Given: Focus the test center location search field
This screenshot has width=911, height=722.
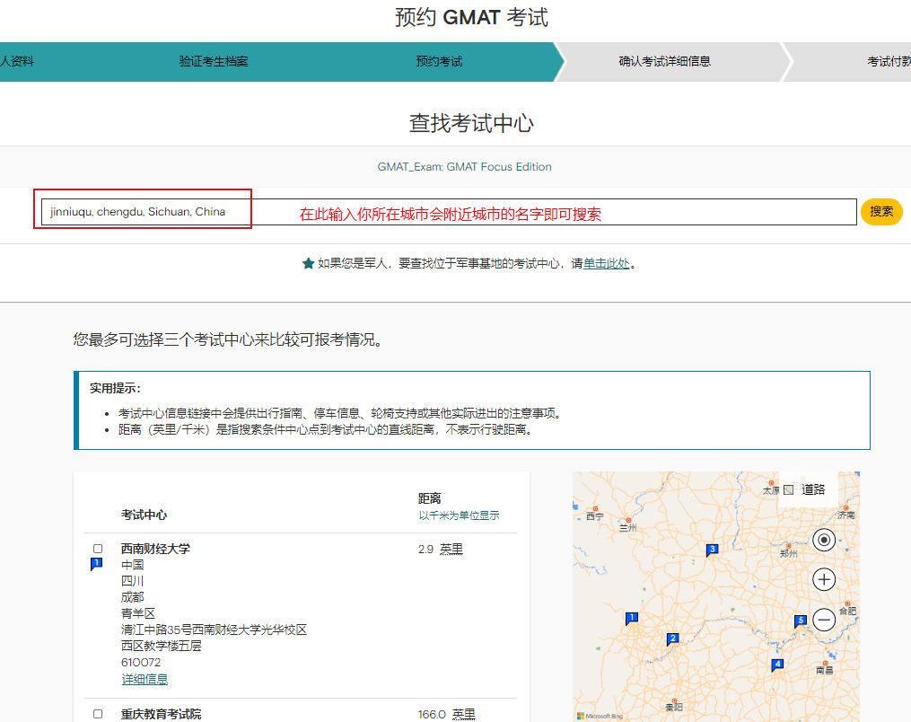Looking at the screenshot, I should coord(449,212).
